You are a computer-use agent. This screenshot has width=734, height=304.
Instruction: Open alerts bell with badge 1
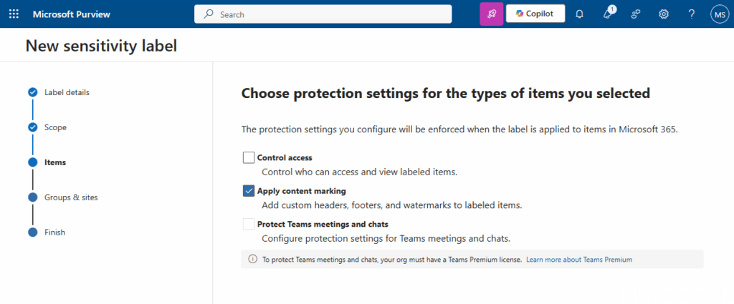tap(608, 14)
